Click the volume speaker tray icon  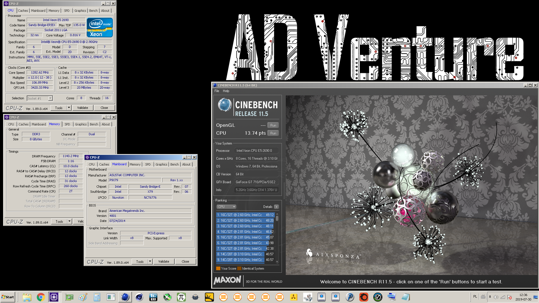(x=496, y=297)
